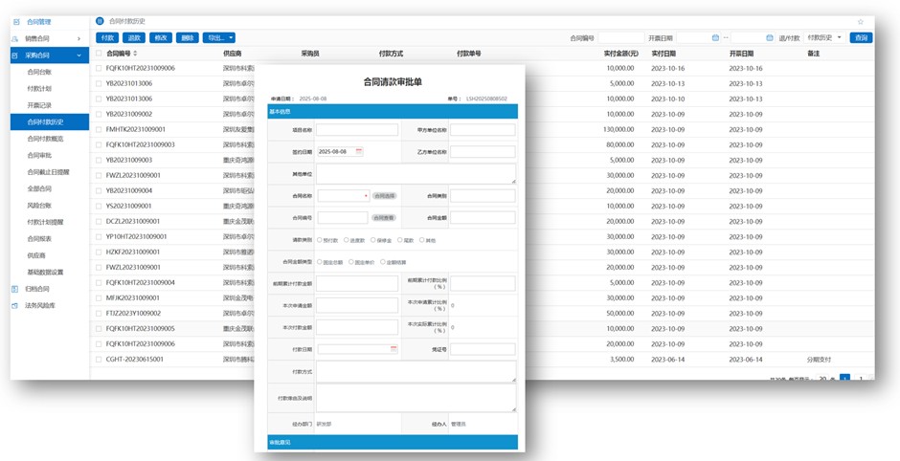Click the 查询 search button
900x461 pixels.
coord(861,38)
